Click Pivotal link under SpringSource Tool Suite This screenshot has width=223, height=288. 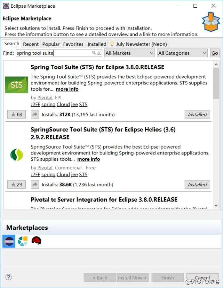[x=45, y=168]
